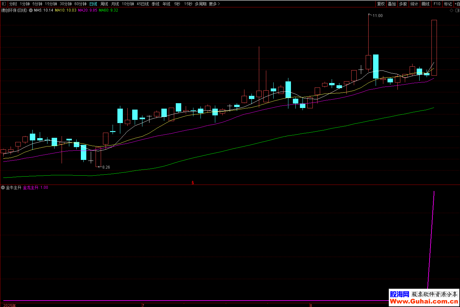The width and height of the screenshot is (460, 307).
Task: Activate the 画线 drawing tool
Action: 425,4
